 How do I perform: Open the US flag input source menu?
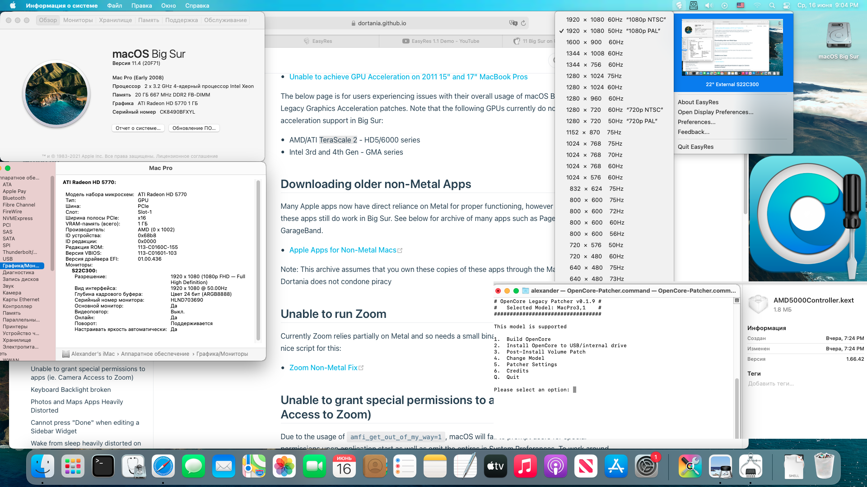tap(741, 5)
